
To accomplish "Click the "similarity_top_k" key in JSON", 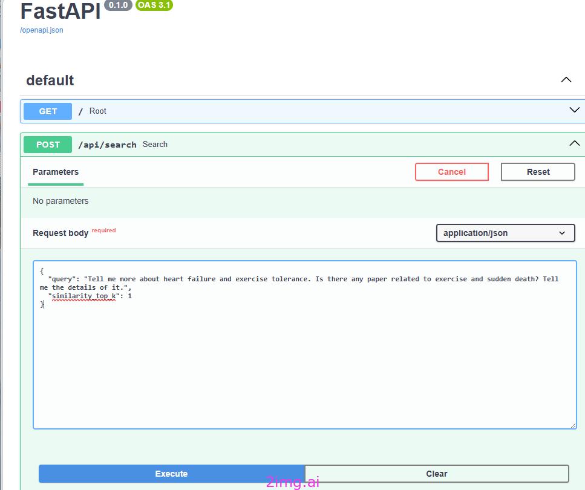I will (84, 296).
